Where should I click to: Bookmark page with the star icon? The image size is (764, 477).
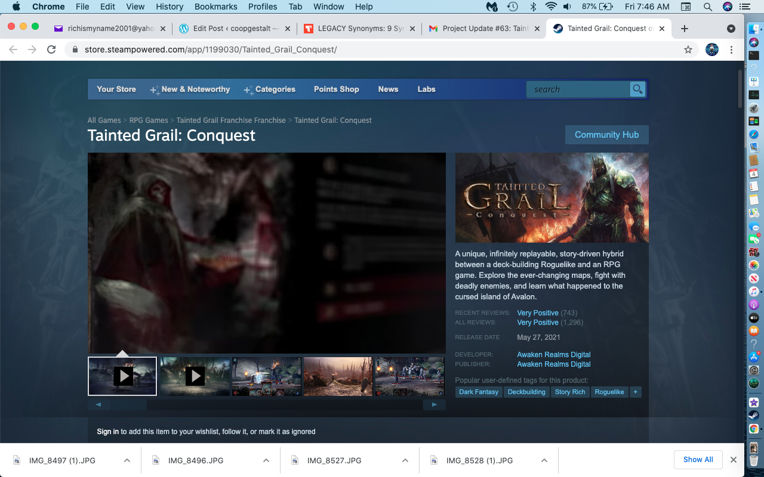pos(688,49)
